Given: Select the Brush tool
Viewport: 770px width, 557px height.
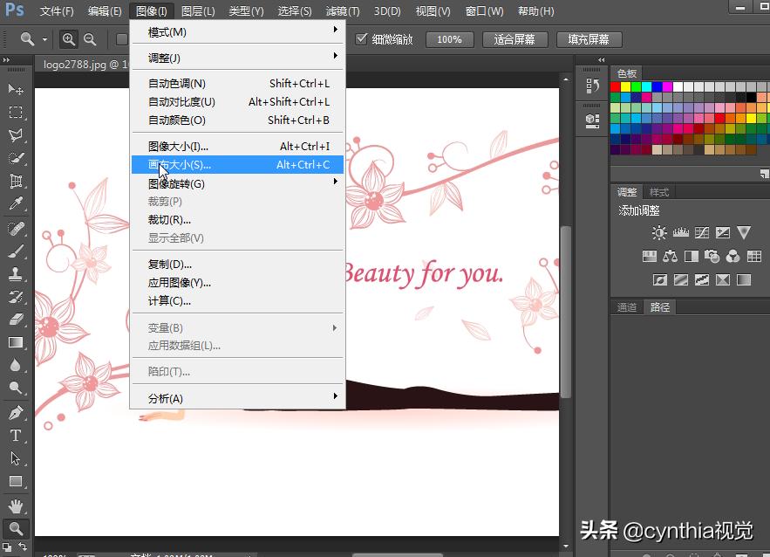Looking at the screenshot, I should pyautogui.click(x=16, y=251).
